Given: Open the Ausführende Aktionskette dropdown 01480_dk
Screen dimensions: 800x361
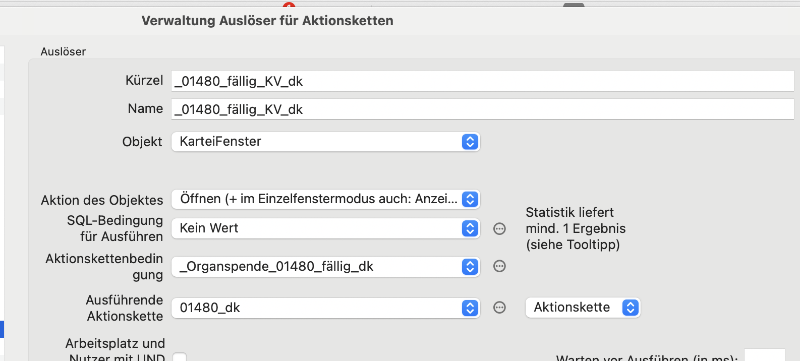Looking at the screenshot, I should pyautogui.click(x=325, y=308).
